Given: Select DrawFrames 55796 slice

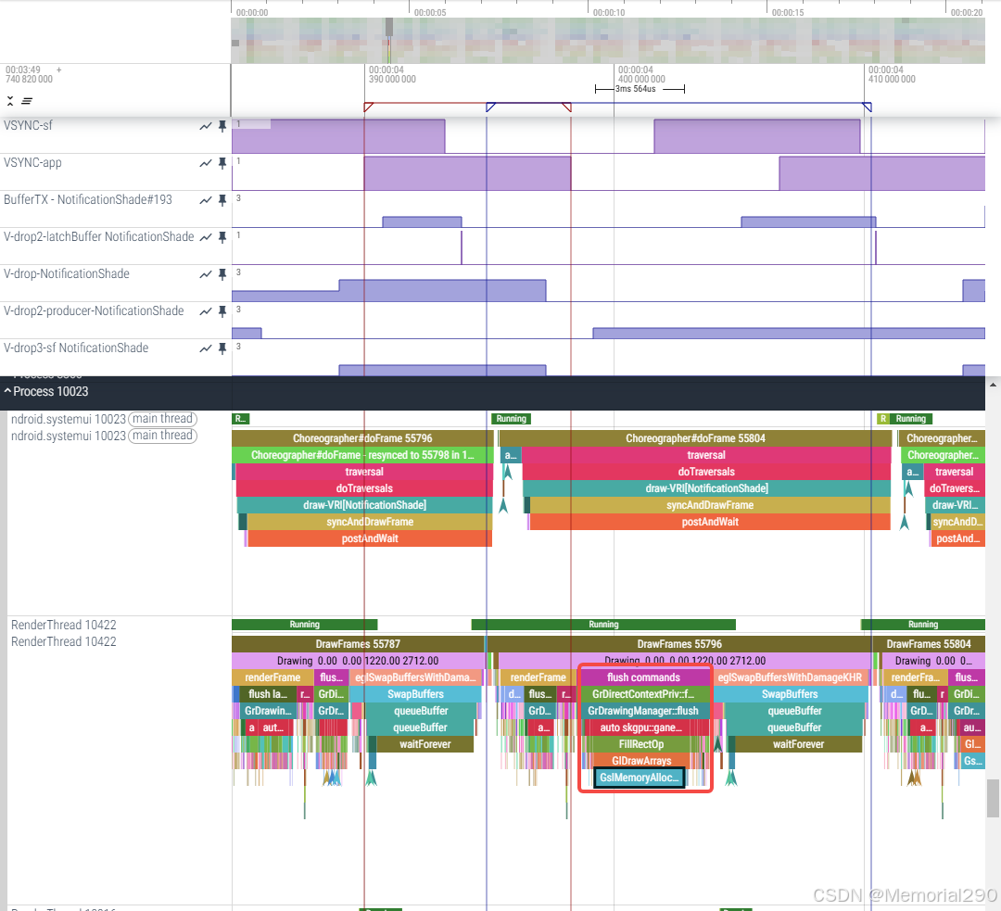Looking at the screenshot, I should [679, 644].
